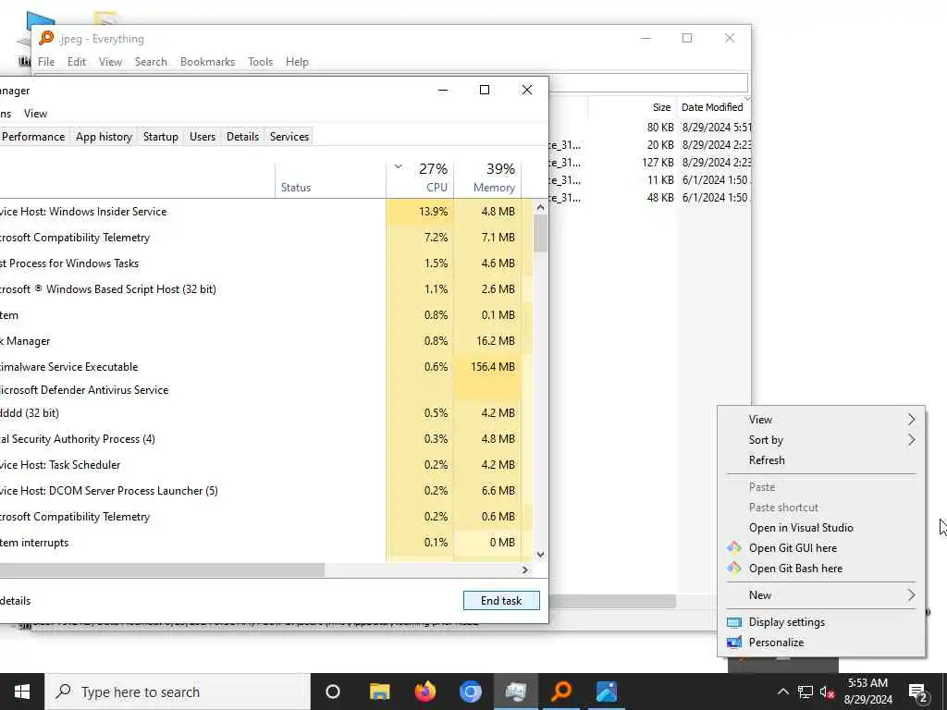Click Everything search input field
Screen dimensions: 947x710
click(x=648, y=82)
